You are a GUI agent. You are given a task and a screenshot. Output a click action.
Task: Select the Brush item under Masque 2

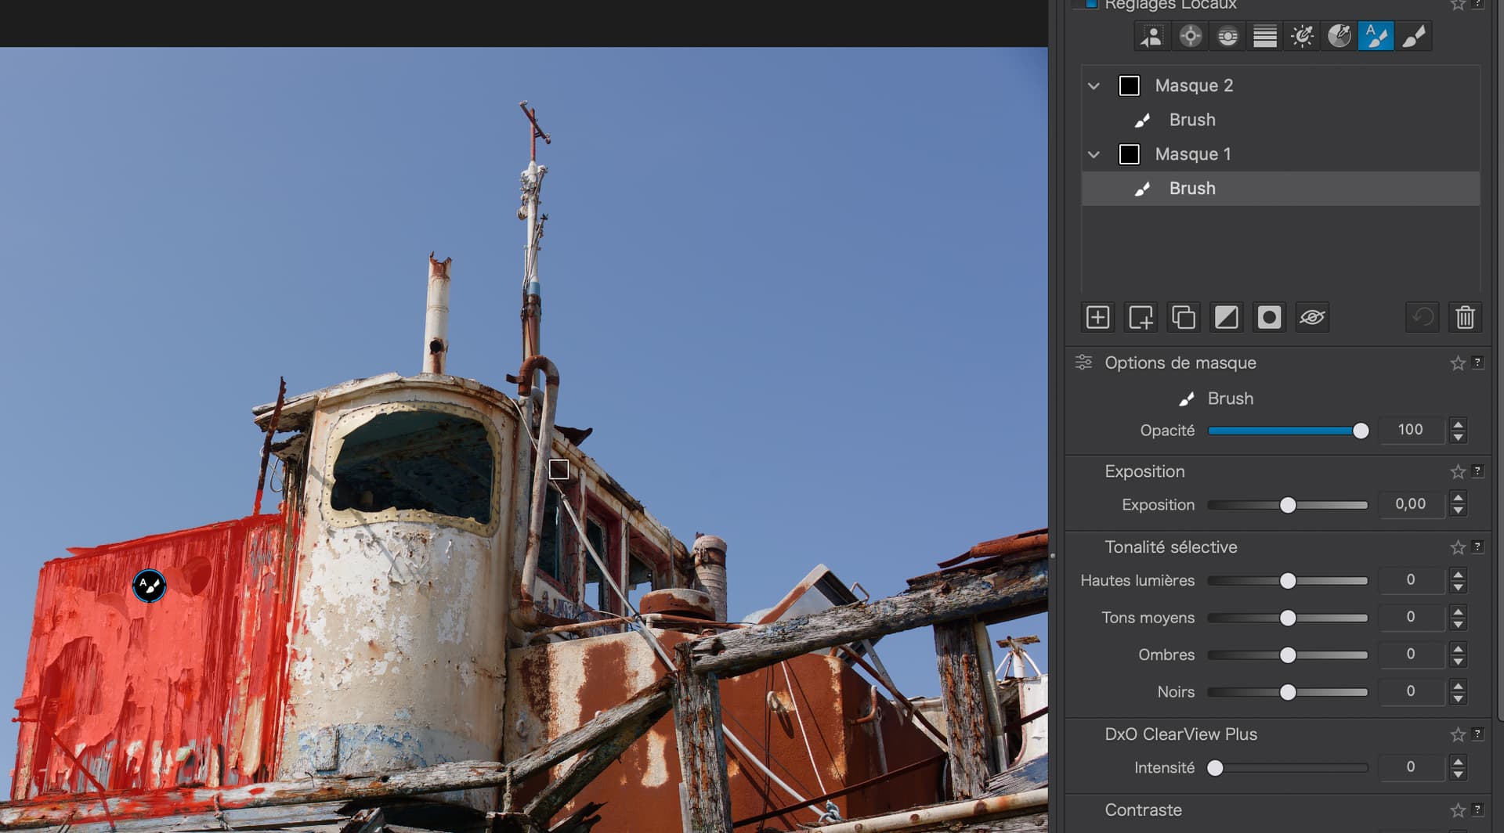coord(1191,120)
